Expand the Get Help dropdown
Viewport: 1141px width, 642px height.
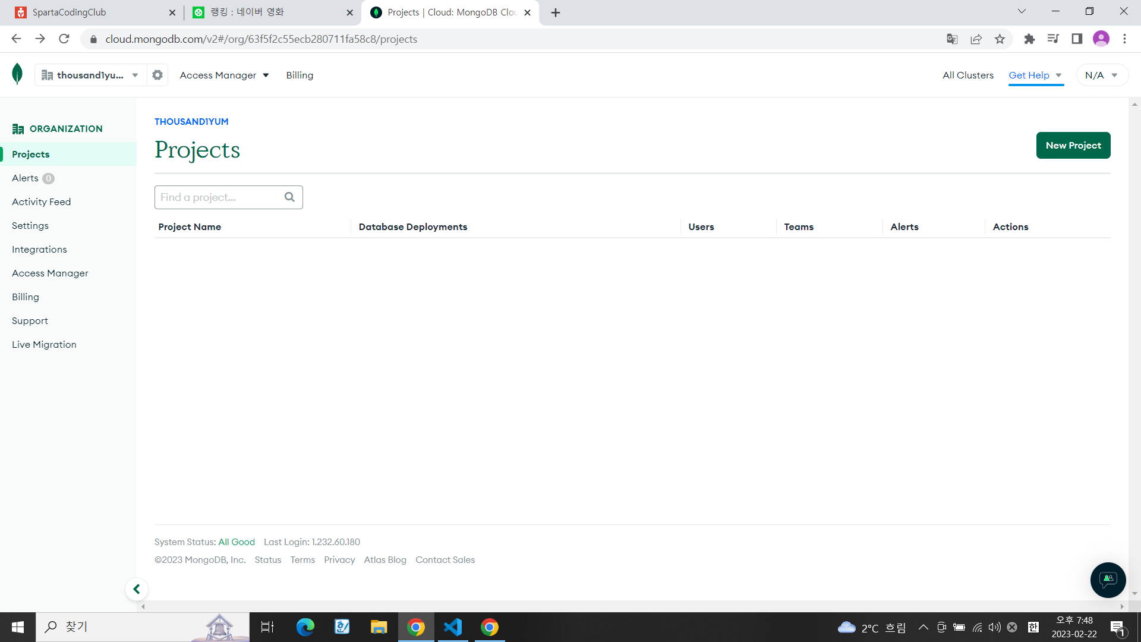click(x=1035, y=75)
